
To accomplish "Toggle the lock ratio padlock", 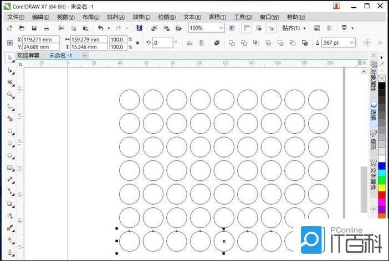I will [137, 43].
